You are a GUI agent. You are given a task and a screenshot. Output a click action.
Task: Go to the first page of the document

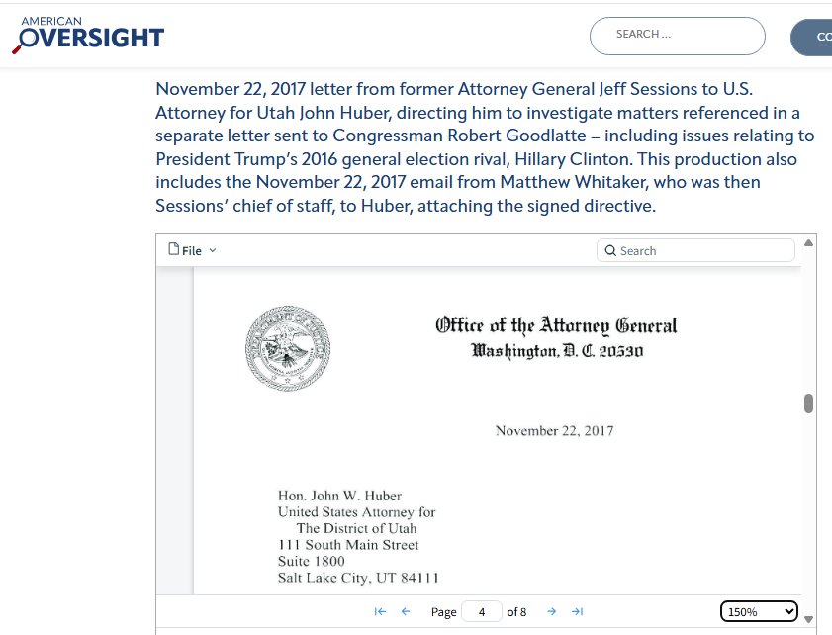380,612
